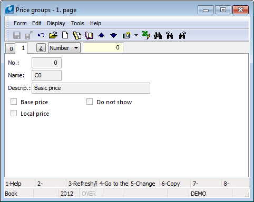Viewport: 254px width, 202px height.
Task: Click the yellow number search field
Action: tap(103, 47)
